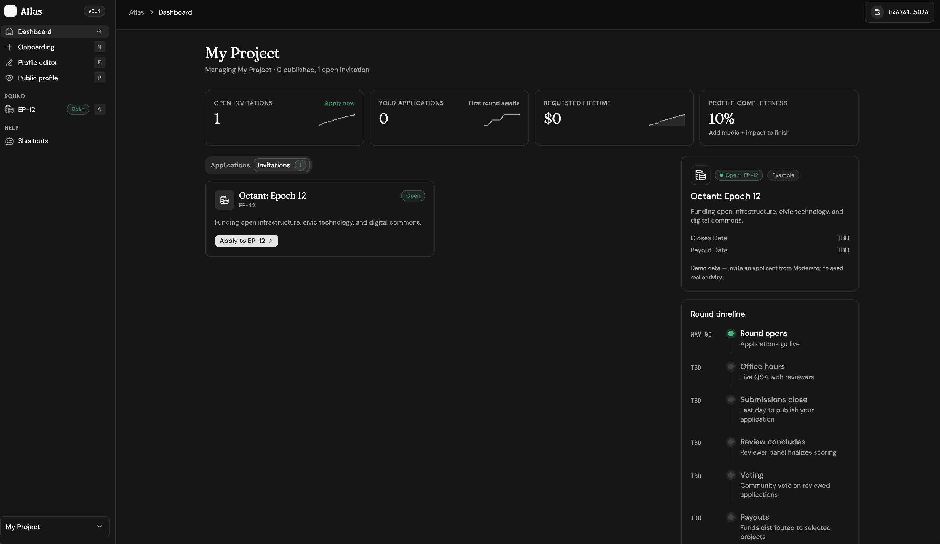Image resolution: width=940 pixels, height=544 pixels.
Task: Click the Onboarding N shortcut key badge
Action: point(99,47)
